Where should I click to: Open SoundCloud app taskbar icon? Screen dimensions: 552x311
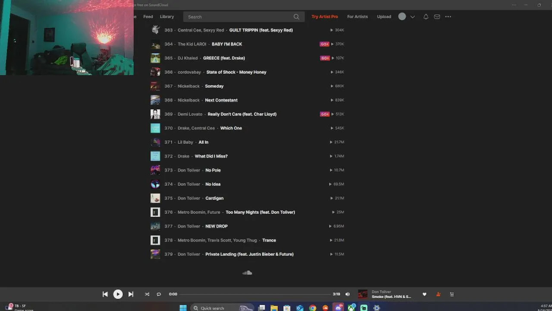point(325,308)
